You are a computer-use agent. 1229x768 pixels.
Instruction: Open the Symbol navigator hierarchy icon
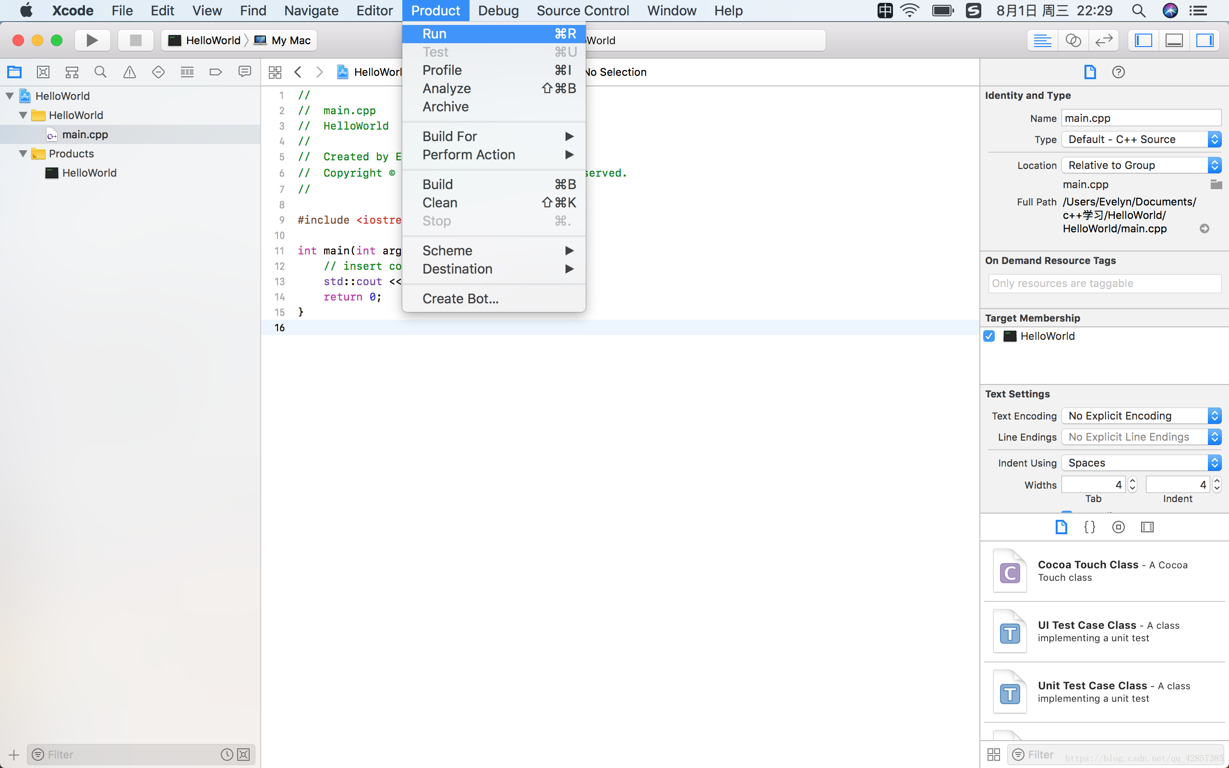[72, 72]
